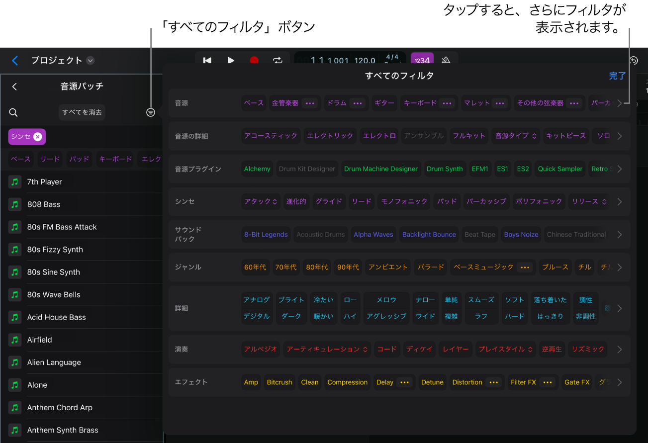Tap the blue back arrow beside プロジェクト

[15, 61]
